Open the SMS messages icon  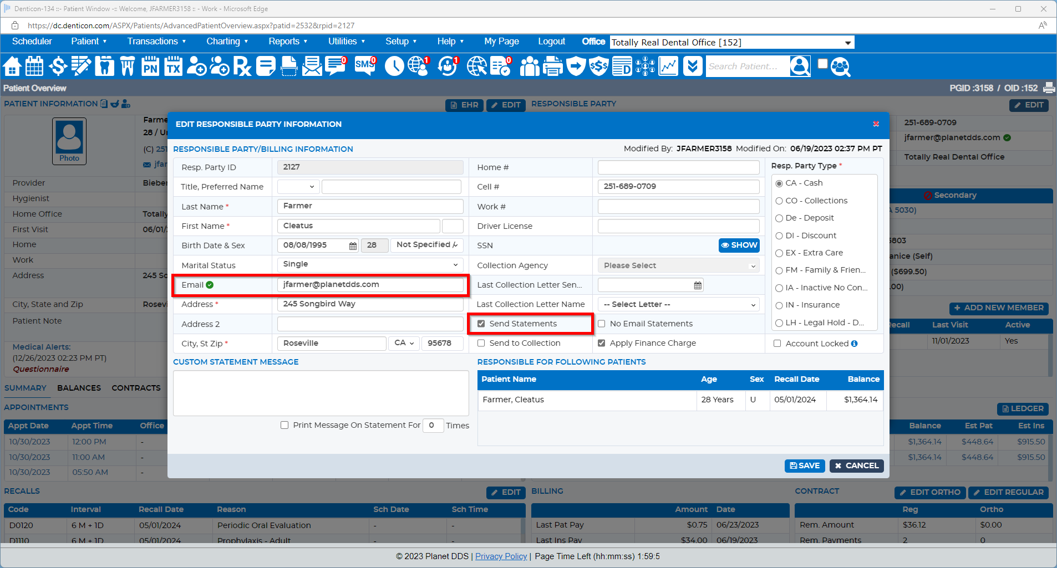click(365, 66)
